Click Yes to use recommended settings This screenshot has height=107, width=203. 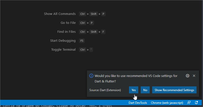pyautogui.click(x=134, y=90)
